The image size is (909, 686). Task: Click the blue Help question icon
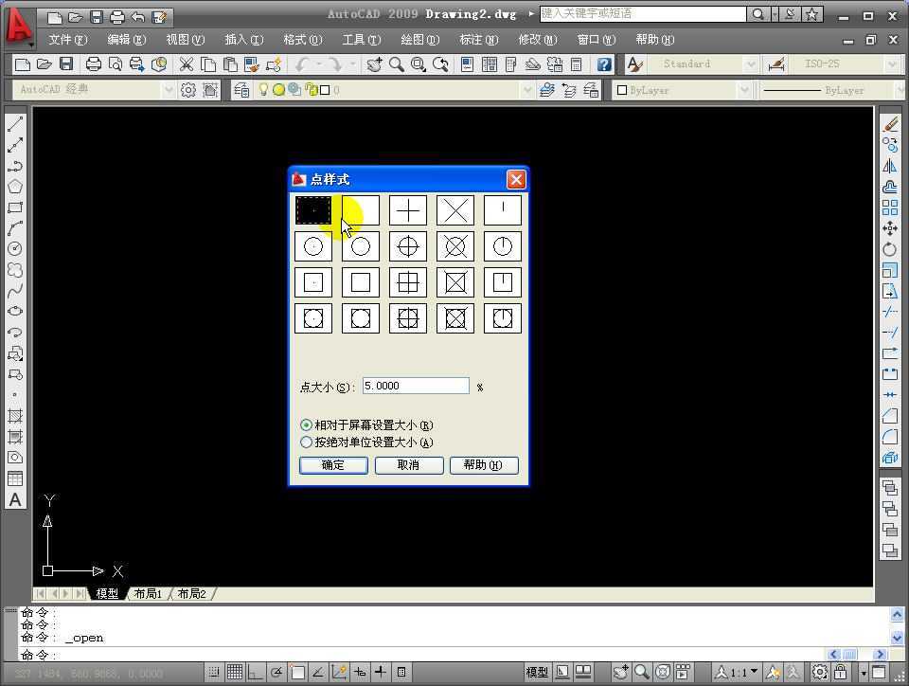[x=604, y=63]
